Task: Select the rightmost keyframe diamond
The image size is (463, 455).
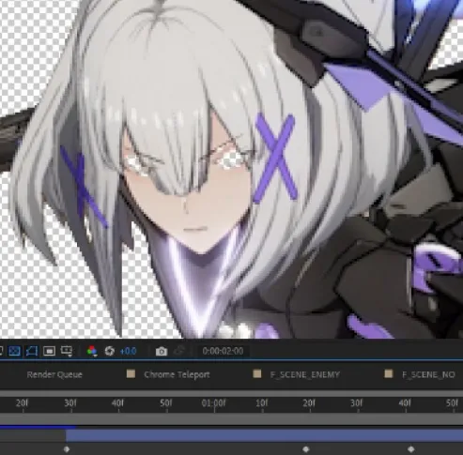Action: [x=411, y=449]
